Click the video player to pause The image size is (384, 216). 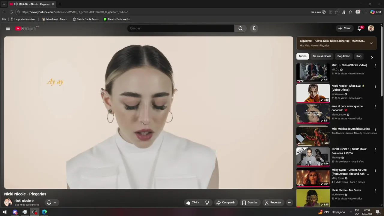pos(148,112)
